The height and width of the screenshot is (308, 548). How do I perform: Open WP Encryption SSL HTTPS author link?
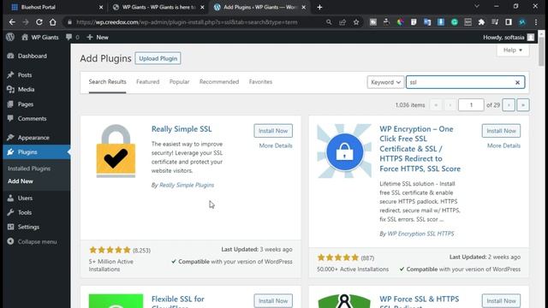420,234
